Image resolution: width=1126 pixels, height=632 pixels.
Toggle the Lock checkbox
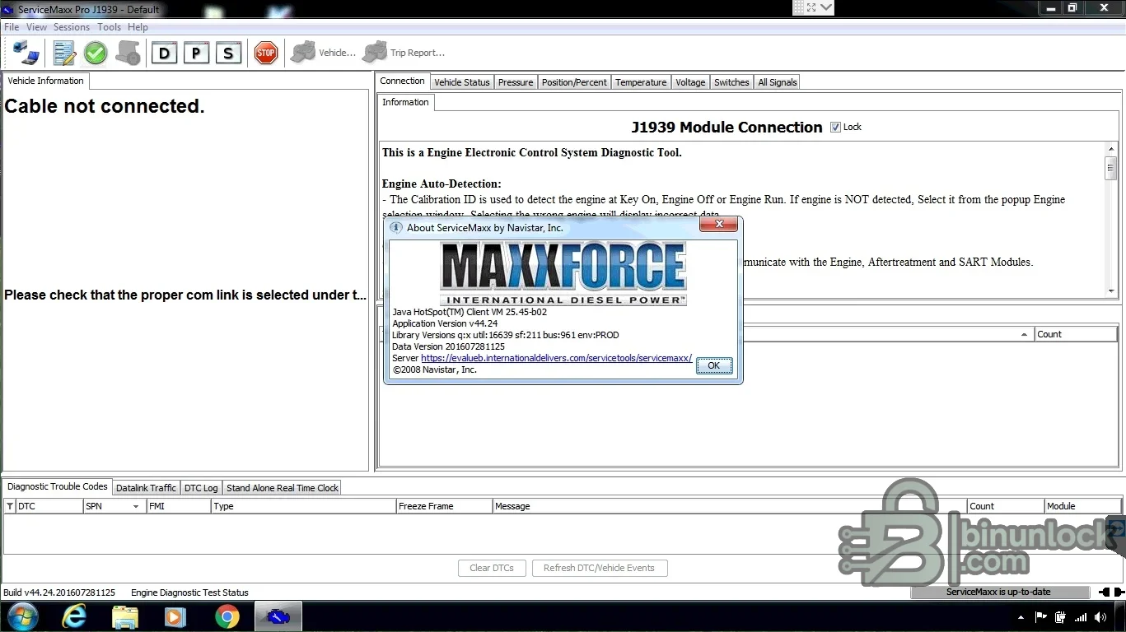pyautogui.click(x=835, y=127)
